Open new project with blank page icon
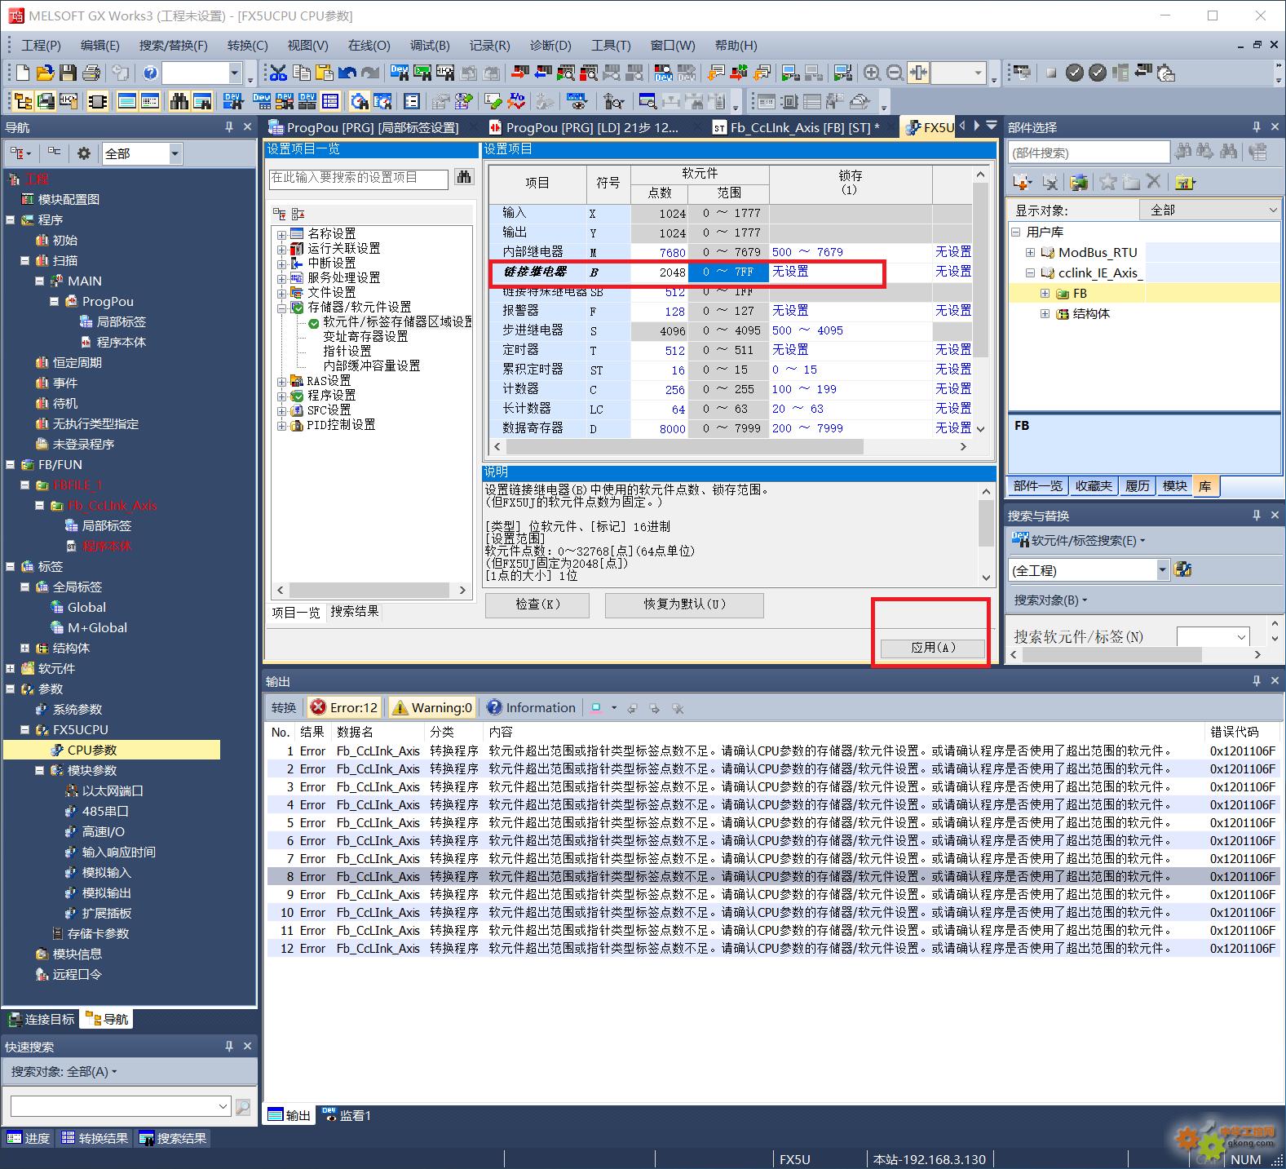The height and width of the screenshot is (1169, 1286). (23, 73)
